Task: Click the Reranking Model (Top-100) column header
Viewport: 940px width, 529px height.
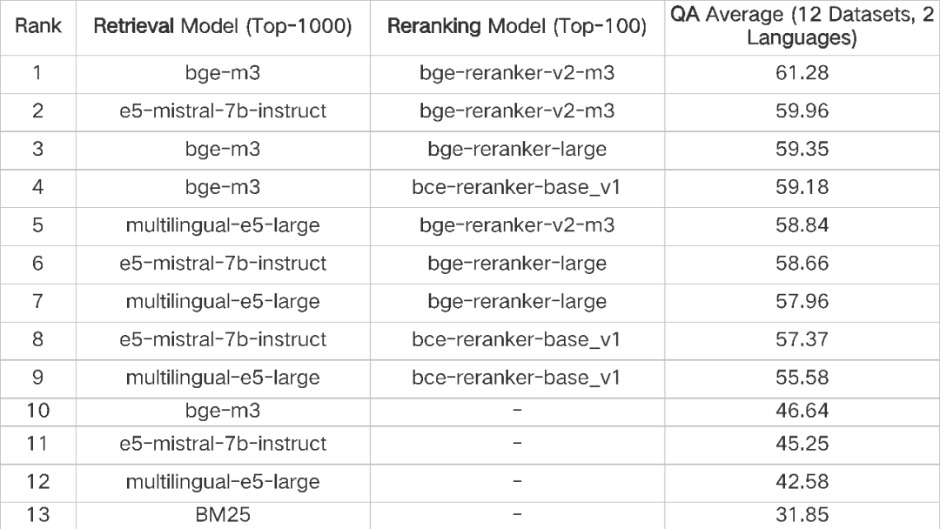Action: click(x=517, y=27)
